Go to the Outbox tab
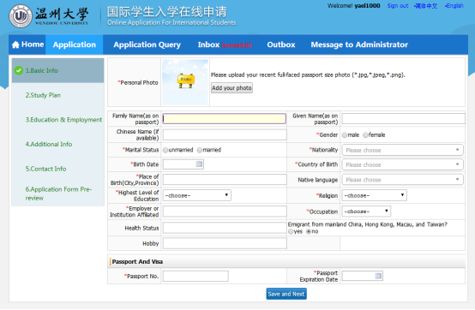The width and height of the screenshot is (475, 310). pos(281,45)
